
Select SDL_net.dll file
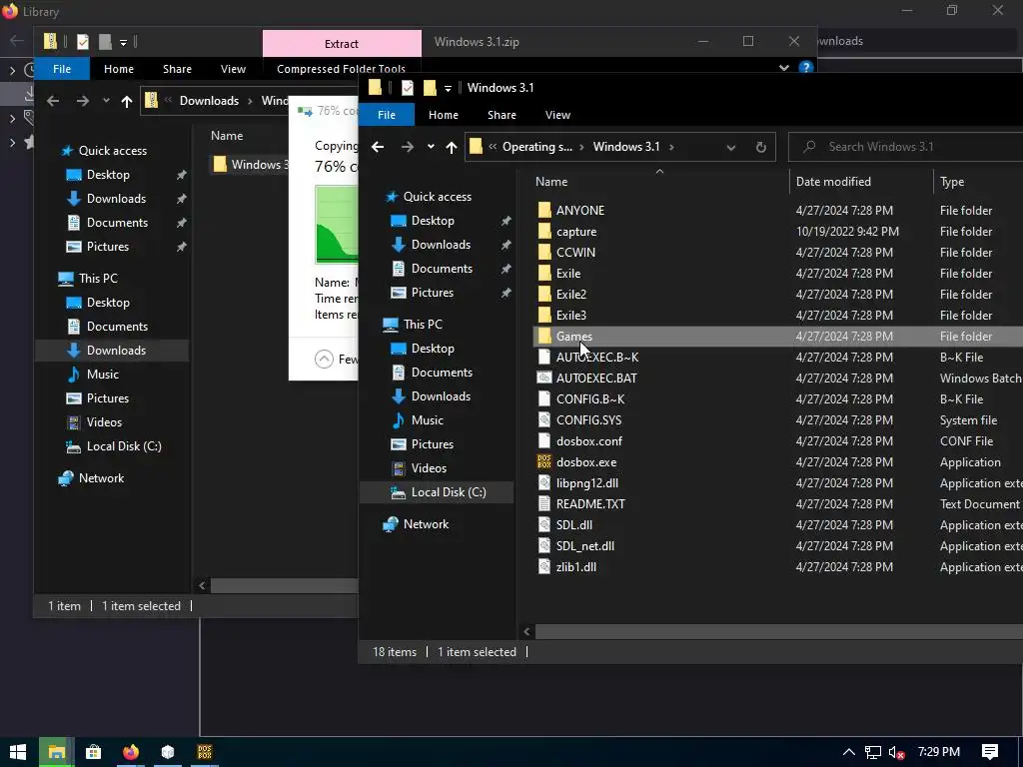pyautogui.click(x=585, y=546)
